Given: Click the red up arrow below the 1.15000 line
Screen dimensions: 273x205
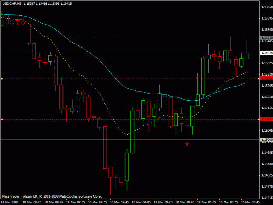Looking at the screenshot, I should [187, 144].
